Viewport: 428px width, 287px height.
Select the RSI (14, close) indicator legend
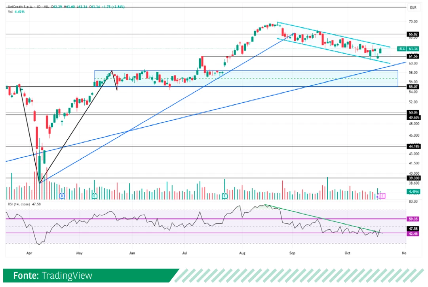tap(25, 204)
